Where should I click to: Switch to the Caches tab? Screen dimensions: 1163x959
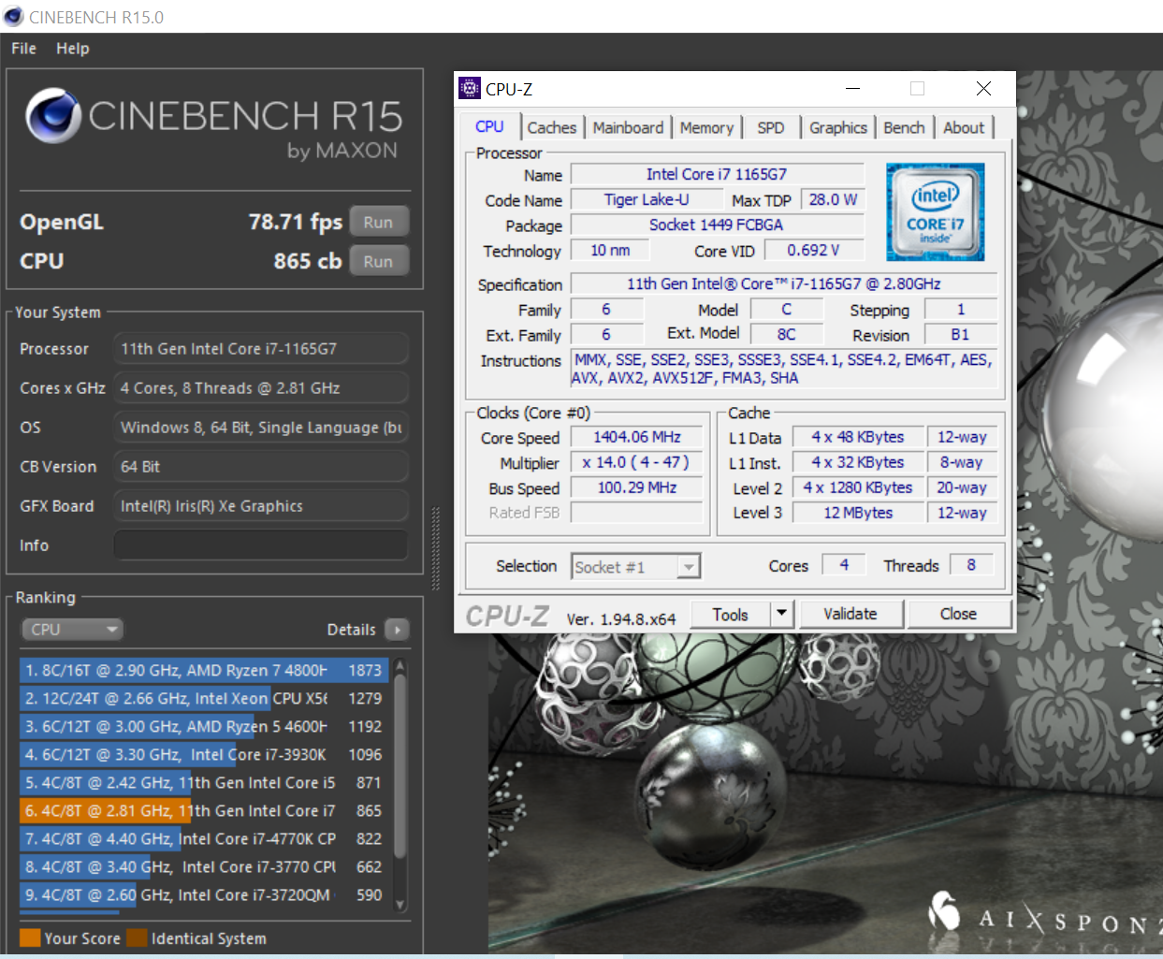click(552, 127)
